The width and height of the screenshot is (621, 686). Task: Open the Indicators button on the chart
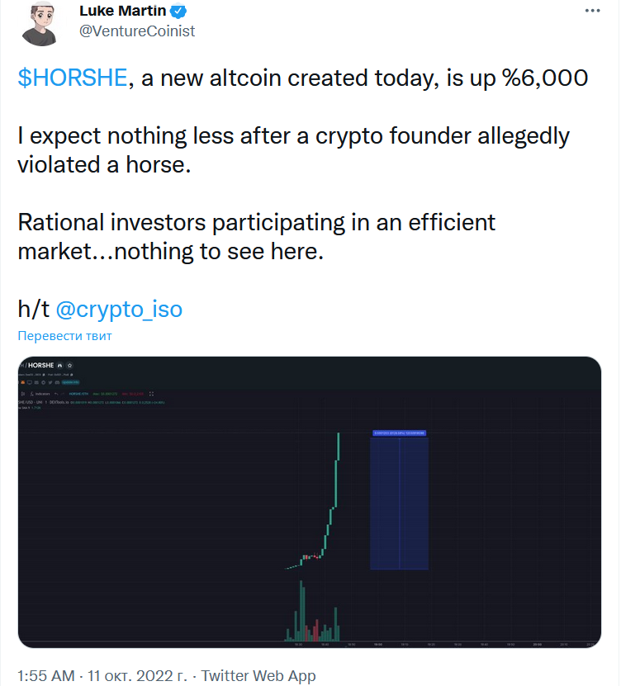point(40,394)
